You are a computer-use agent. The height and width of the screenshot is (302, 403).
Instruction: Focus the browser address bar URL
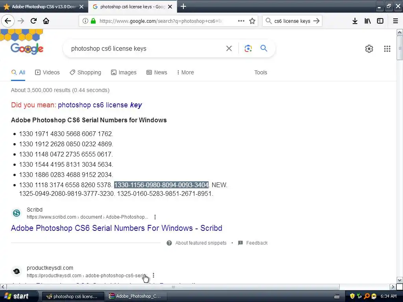(161, 21)
